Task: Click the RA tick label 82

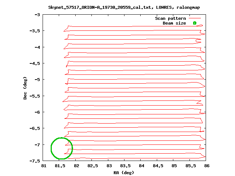Action: pos(76,166)
